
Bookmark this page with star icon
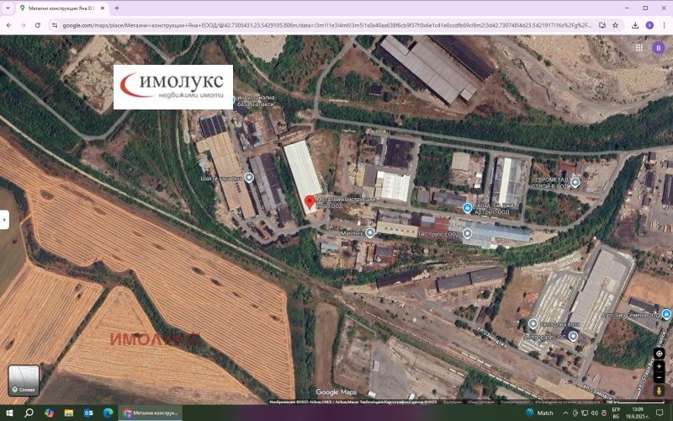[614, 25]
